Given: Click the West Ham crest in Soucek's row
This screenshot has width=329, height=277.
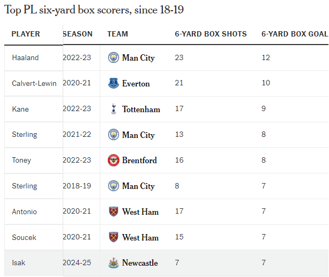Looking at the screenshot, I should [113, 237].
